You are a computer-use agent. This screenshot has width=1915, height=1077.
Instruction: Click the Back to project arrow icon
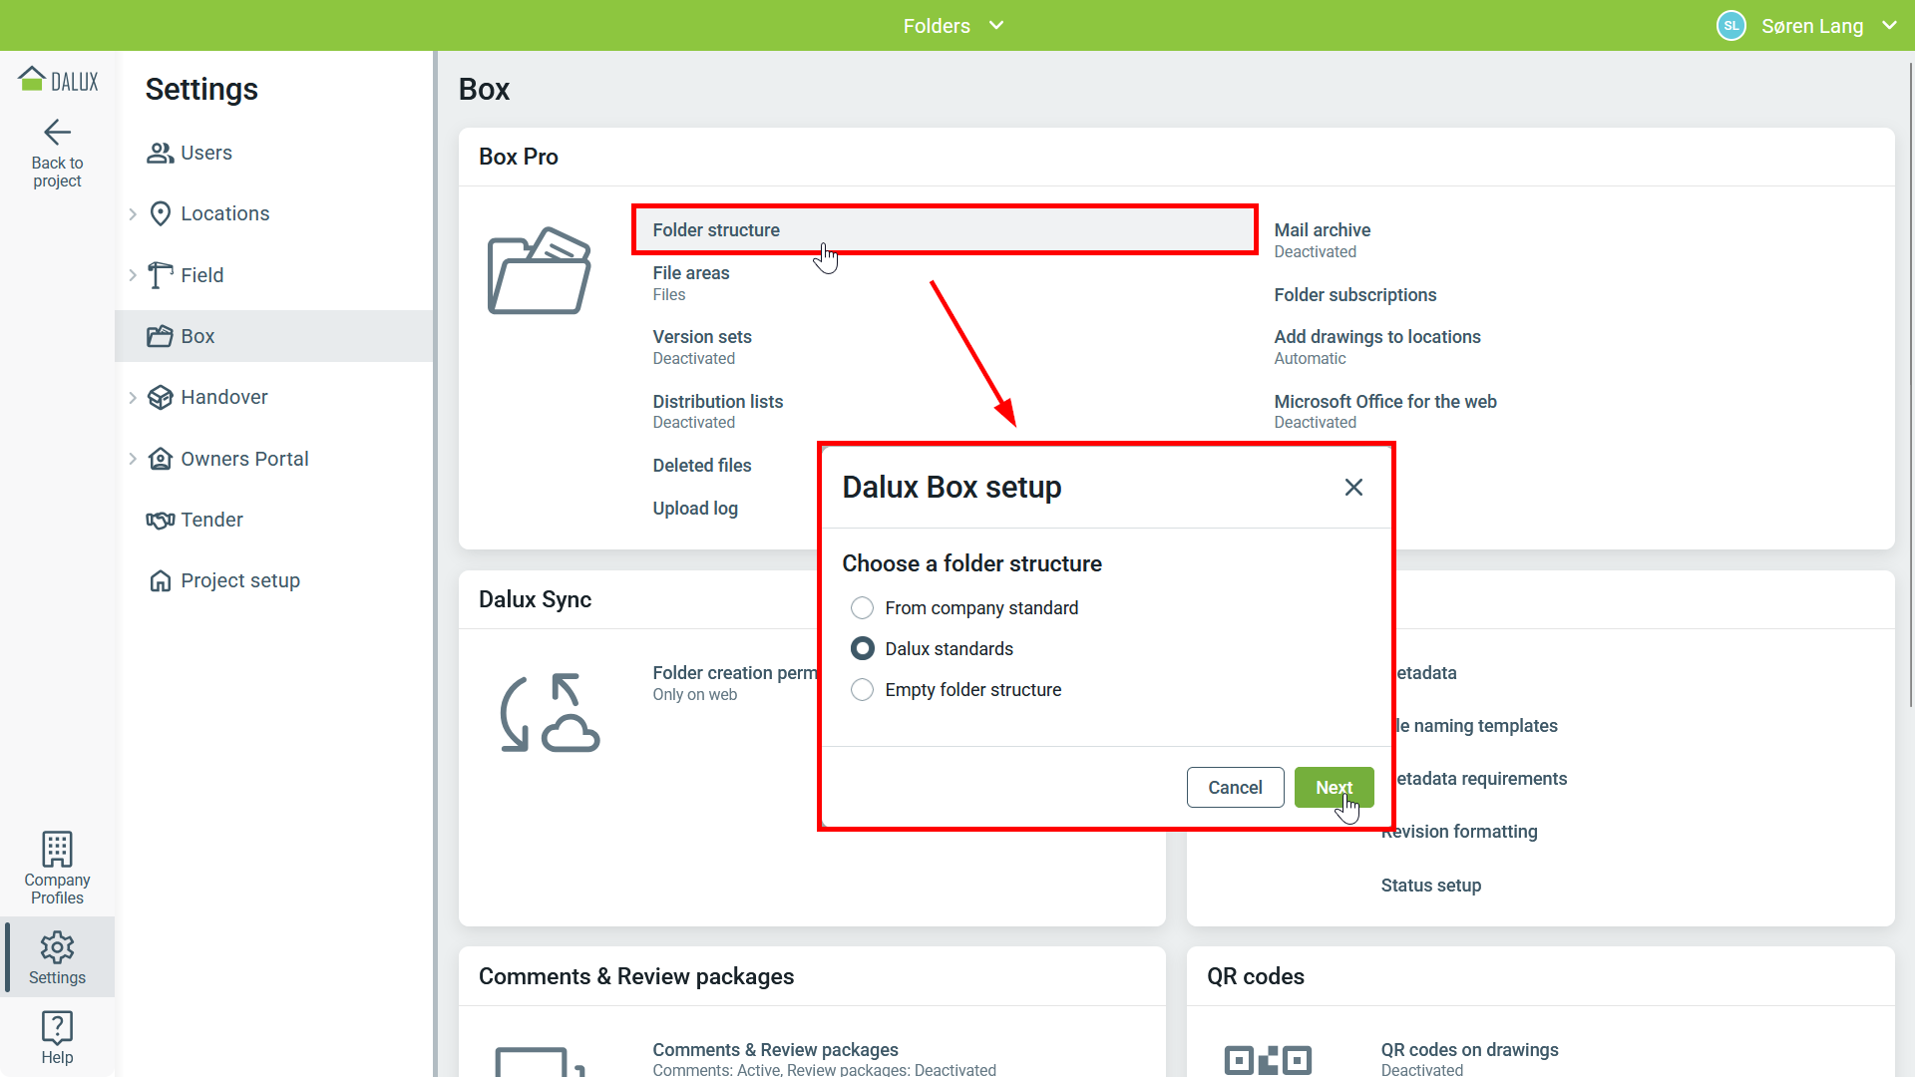coord(57,133)
